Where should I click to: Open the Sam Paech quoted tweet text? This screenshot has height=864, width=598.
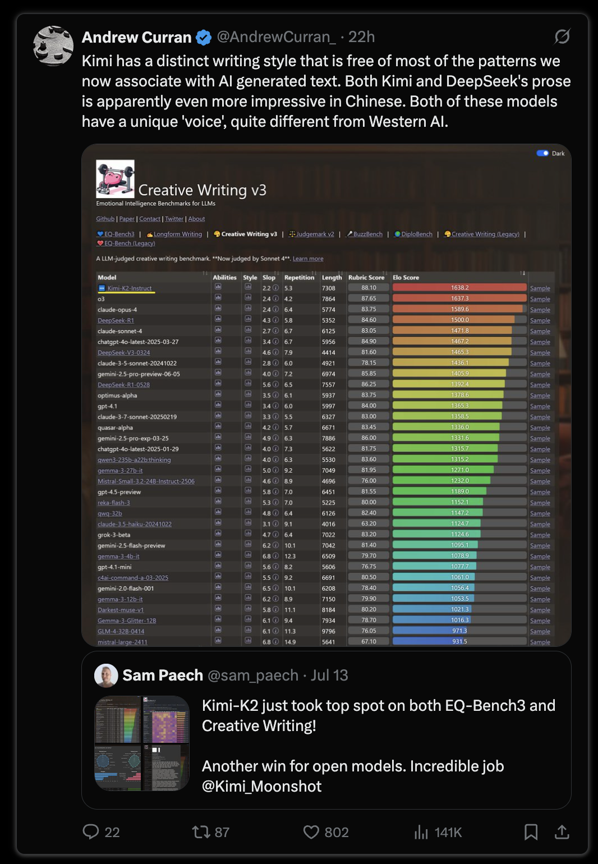(379, 746)
